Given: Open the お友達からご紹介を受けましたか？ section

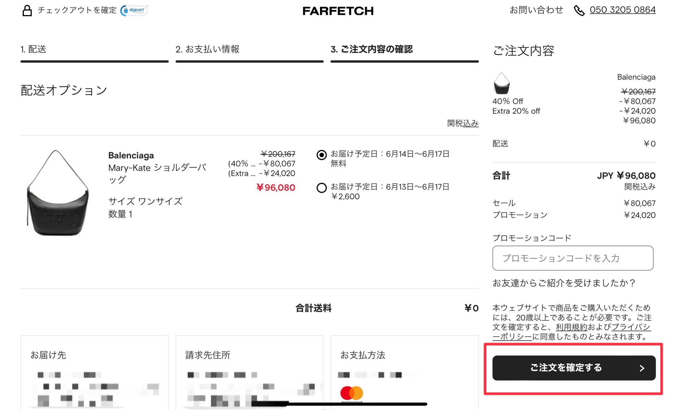Looking at the screenshot, I should point(563,283).
